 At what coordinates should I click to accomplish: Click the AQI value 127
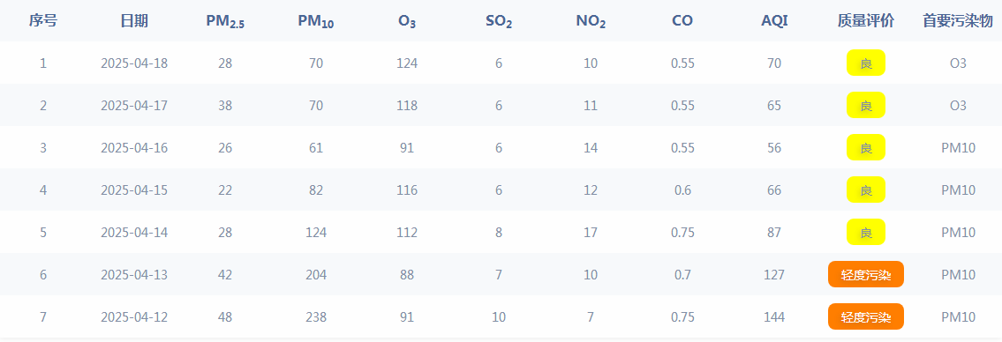[774, 275]
